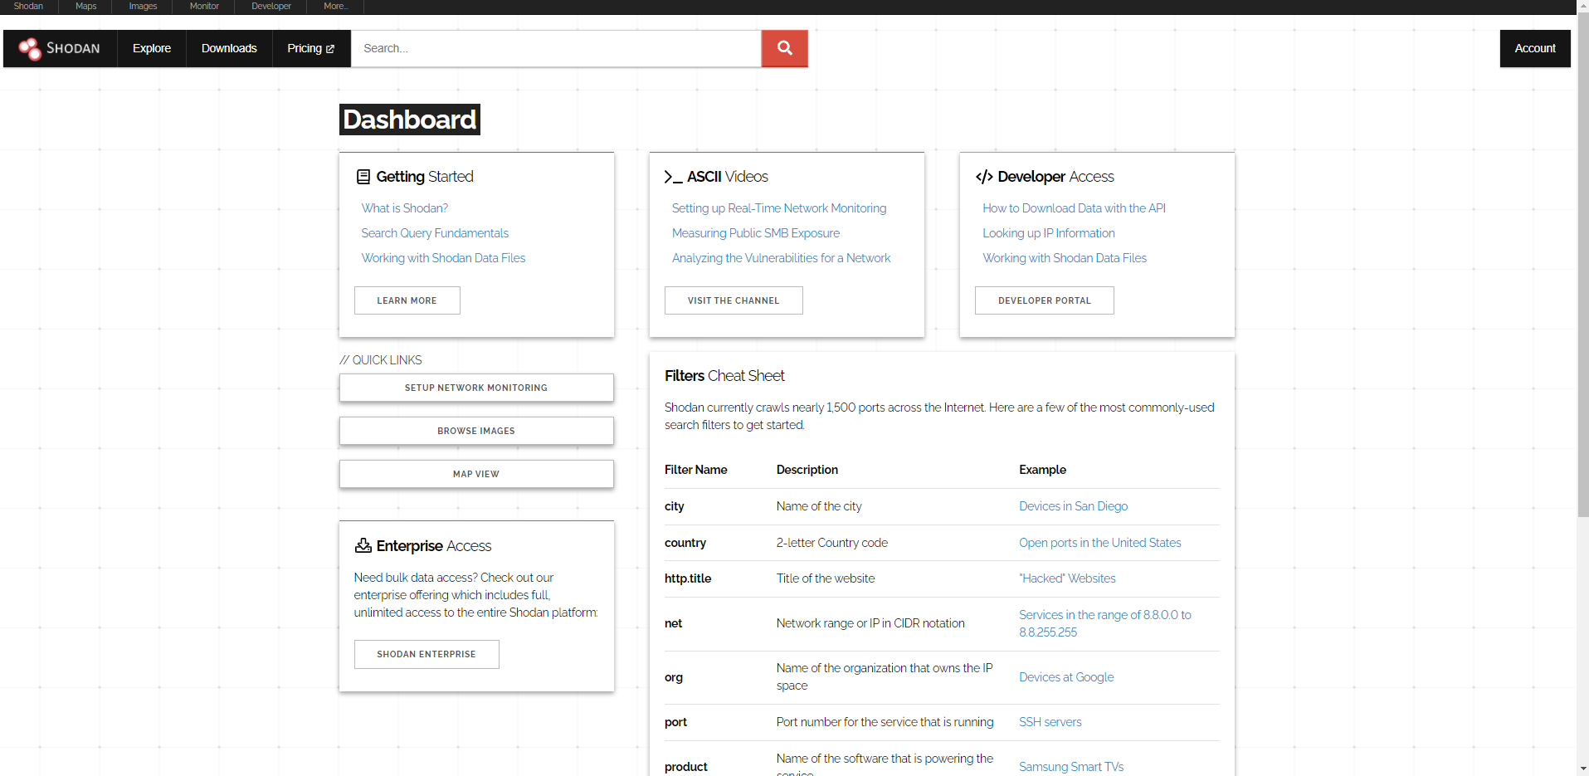Screen dimensions: 1589x776
Task: Click the Filters Cheat Sheet heading
Action: 724,376
